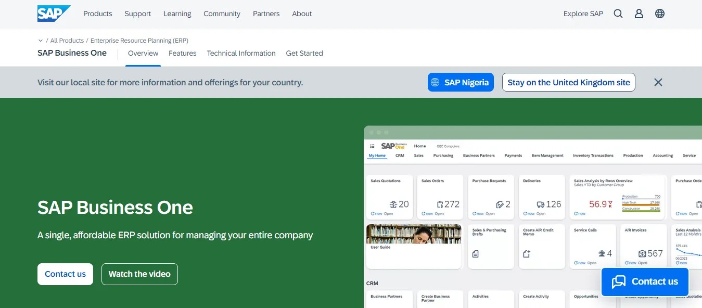Click the Purchase Requests tile in screenshot
The height and width of the screenshot is (308, 702).
491,198
